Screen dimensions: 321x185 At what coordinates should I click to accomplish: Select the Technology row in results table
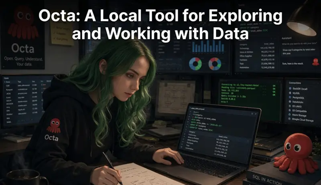[257, 48]
